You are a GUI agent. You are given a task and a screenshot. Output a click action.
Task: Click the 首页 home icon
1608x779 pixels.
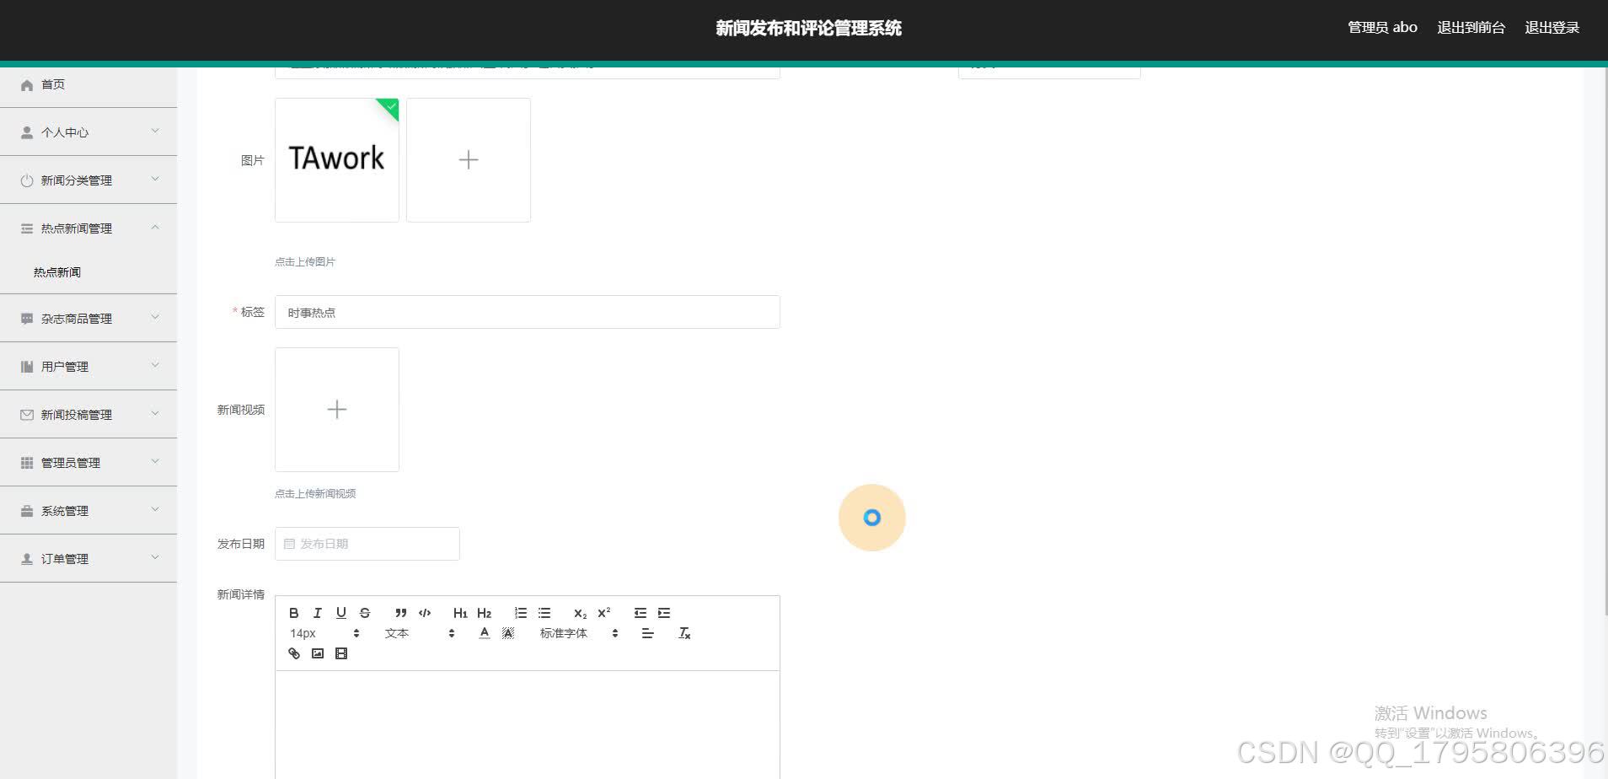coord(27,84)
